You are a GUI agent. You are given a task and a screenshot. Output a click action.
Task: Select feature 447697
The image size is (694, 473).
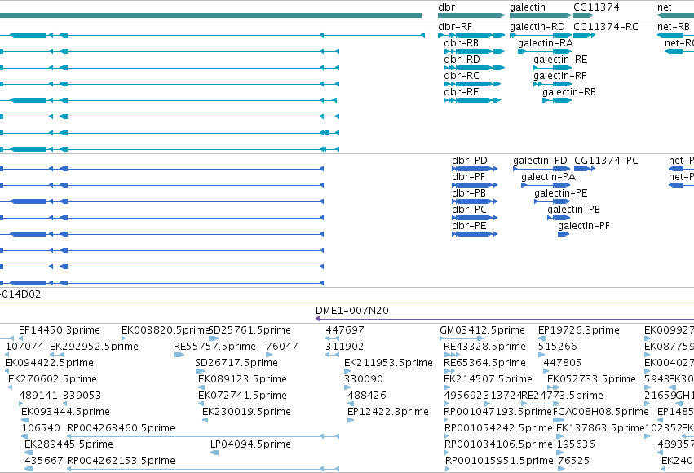pos(345,330)
